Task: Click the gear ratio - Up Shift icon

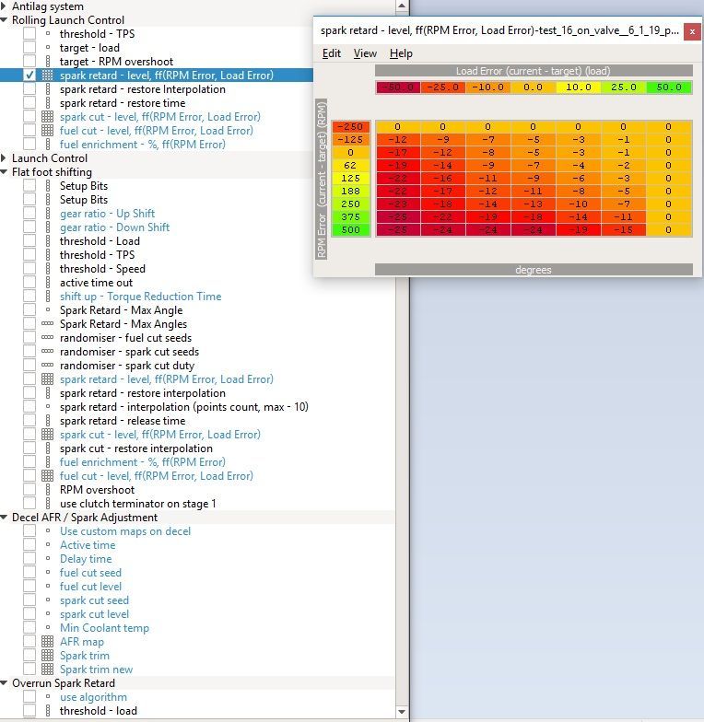Action: [48, 214]
